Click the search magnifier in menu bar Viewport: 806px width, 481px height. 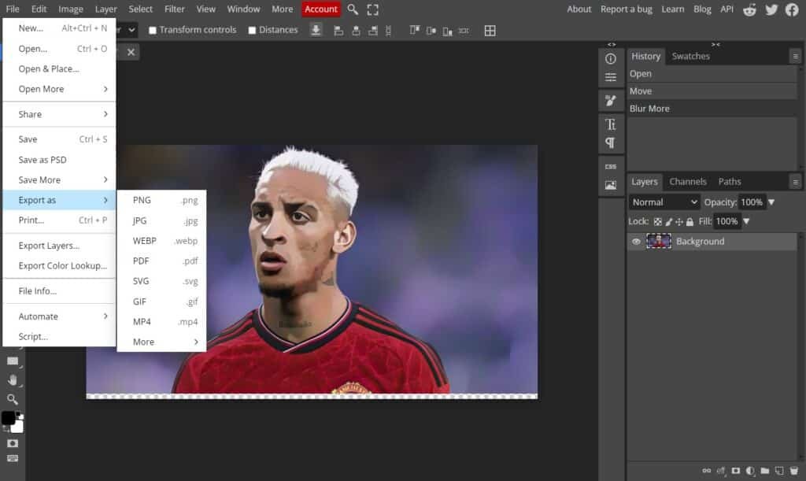pos(353,9)
